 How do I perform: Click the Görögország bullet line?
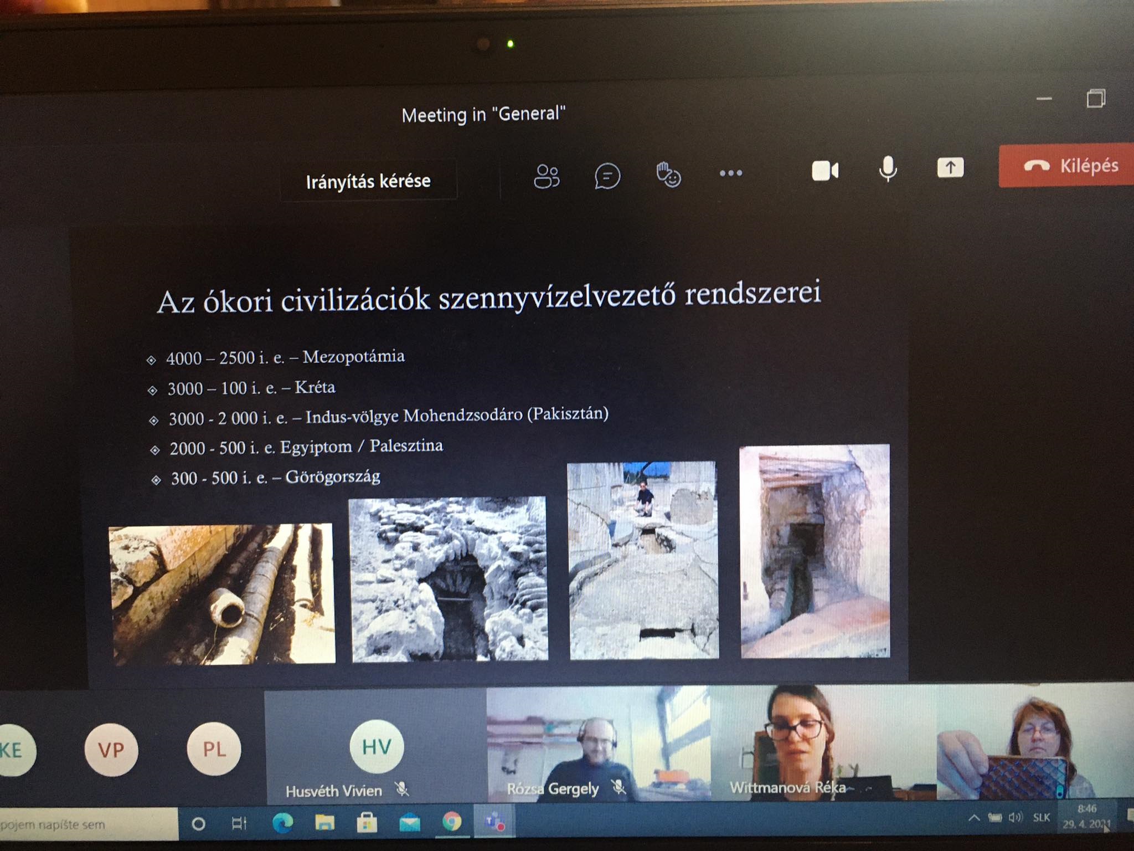[266, 477]
